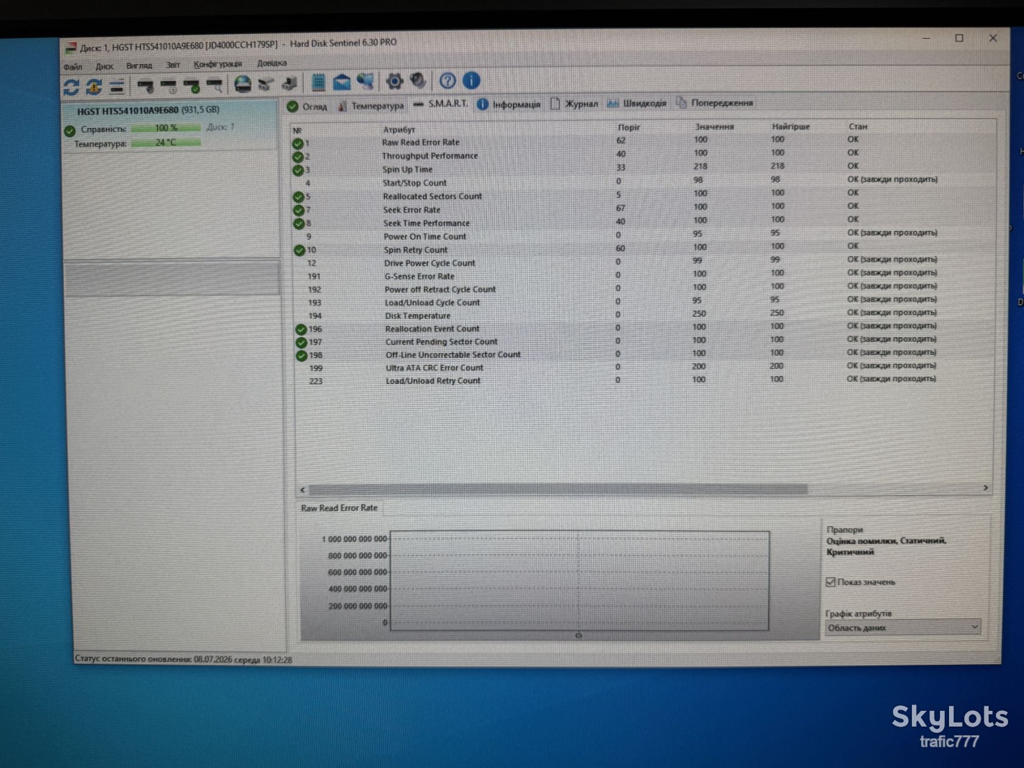
Task: Click the network monitor toolbar icon
Action: 365,81
